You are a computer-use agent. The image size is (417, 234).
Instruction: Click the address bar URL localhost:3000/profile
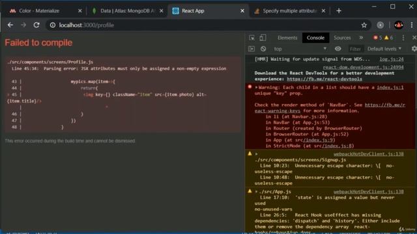(x=87, y=25)
